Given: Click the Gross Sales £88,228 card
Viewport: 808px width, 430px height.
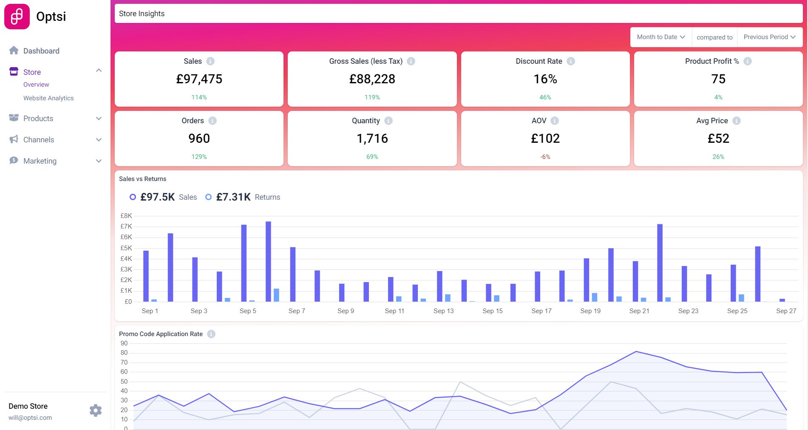Looking at the screenshot, I should [x=372, y=79].
